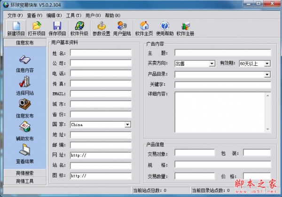This screenshot has height=197, width=282.
Task: Focus the 电话 phone input field
Action: (101, 73)
